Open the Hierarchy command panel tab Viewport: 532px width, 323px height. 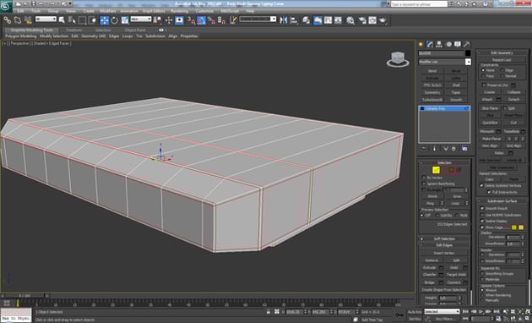coord(439,44)
